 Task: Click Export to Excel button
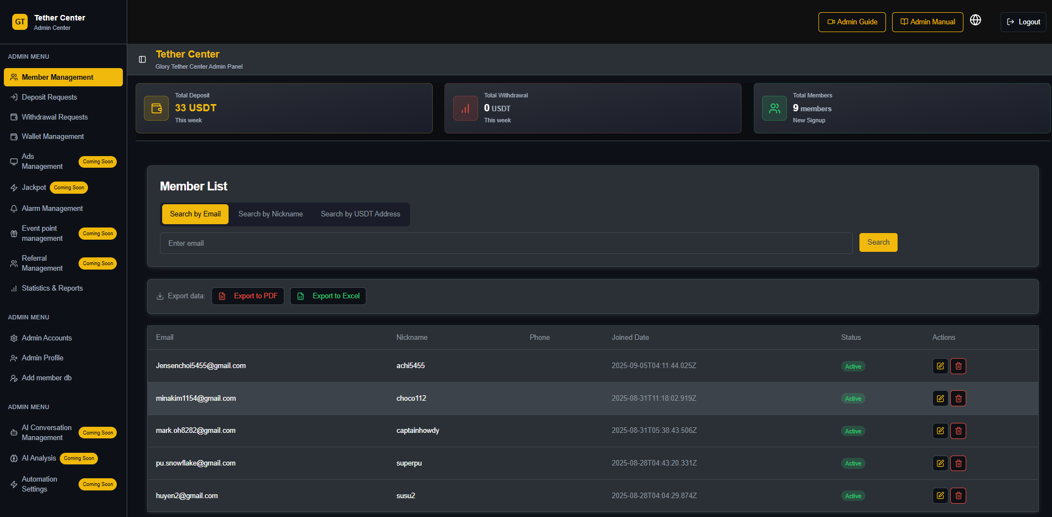(x=328, y=296)
